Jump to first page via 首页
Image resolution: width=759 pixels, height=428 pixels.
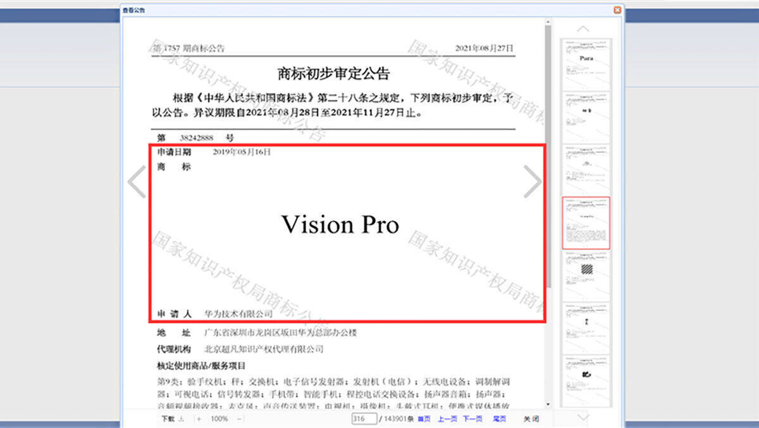424,419
